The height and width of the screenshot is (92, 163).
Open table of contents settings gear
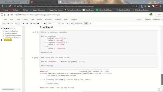click(15, 28)
